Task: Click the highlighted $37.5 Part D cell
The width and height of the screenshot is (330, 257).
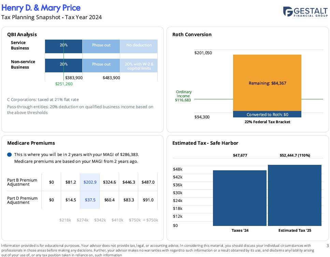Action: [90, 200]
